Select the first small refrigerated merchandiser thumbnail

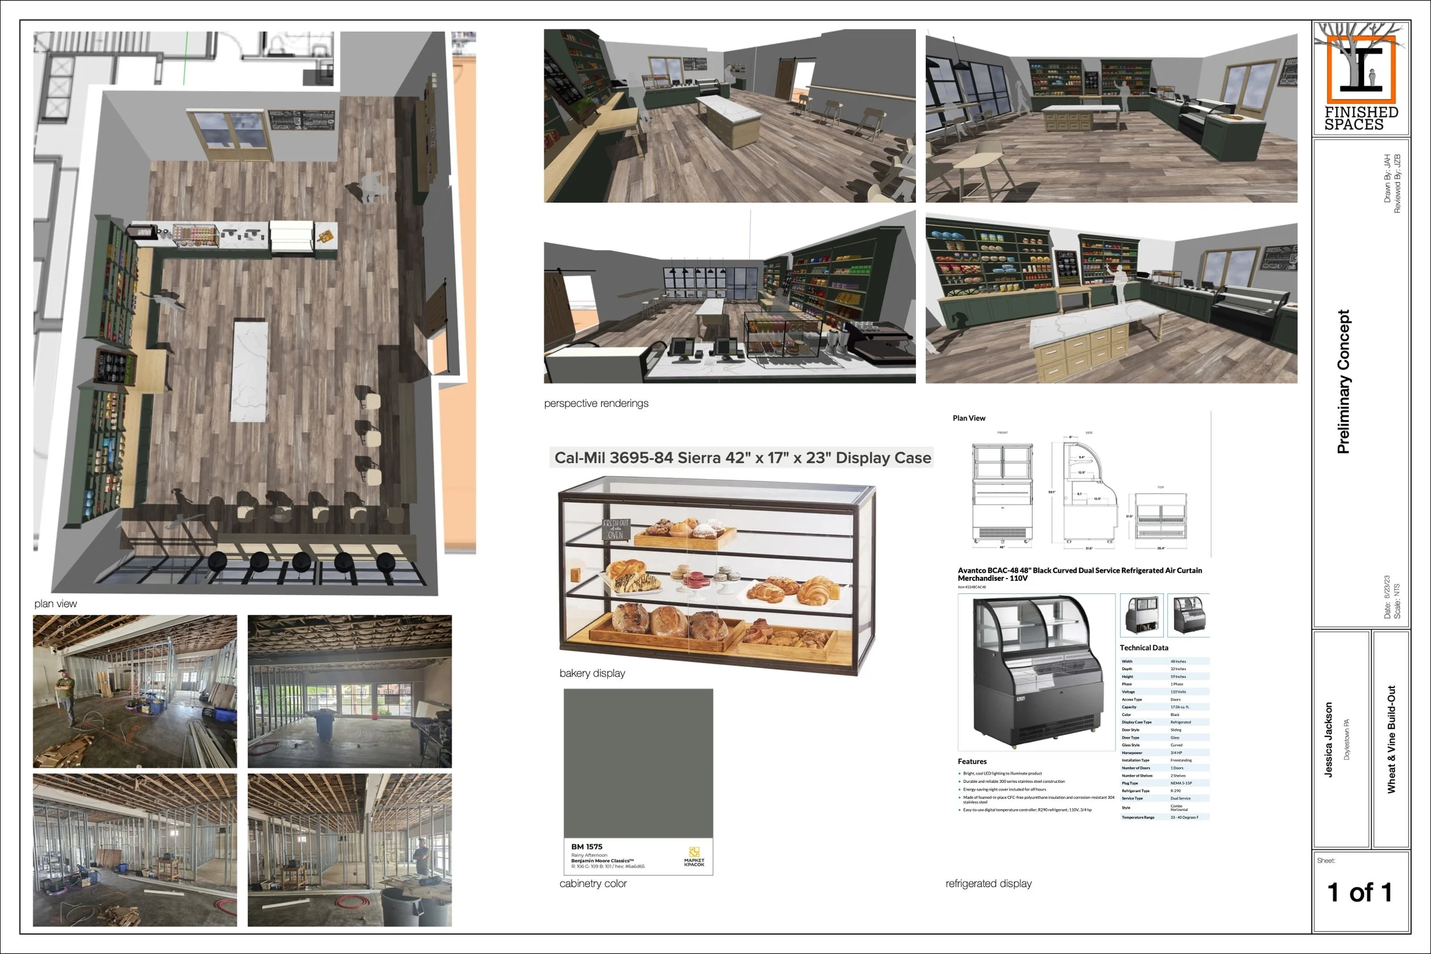(x=1141, y=615)
